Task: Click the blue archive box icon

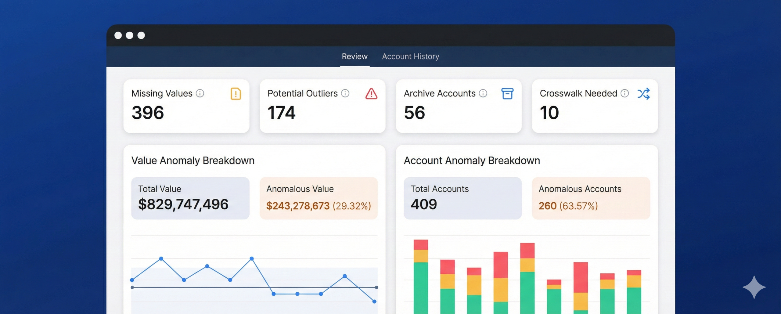Action: (x=507, y=94)
